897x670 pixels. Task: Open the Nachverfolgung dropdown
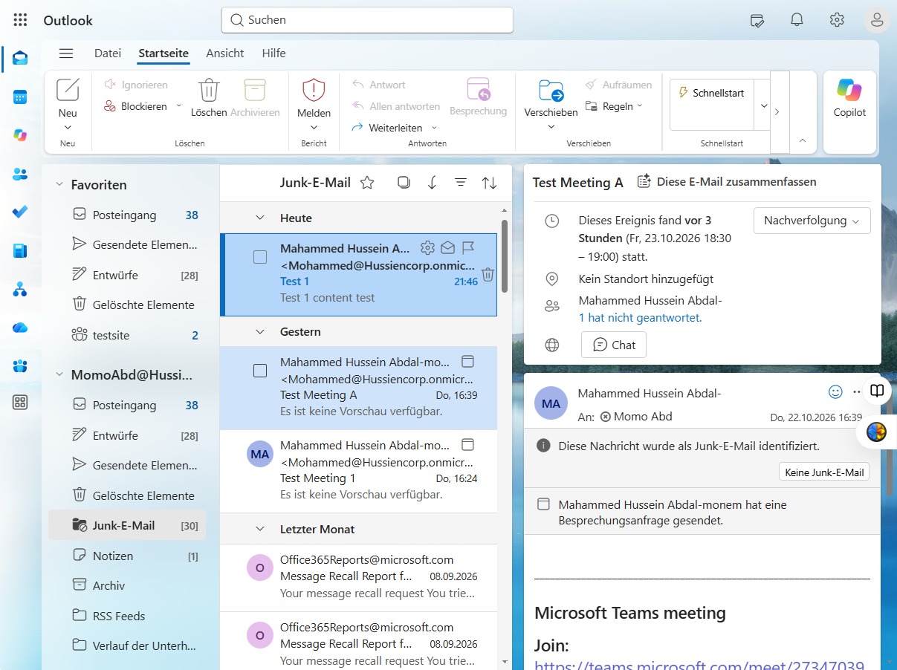coord(812,221)
